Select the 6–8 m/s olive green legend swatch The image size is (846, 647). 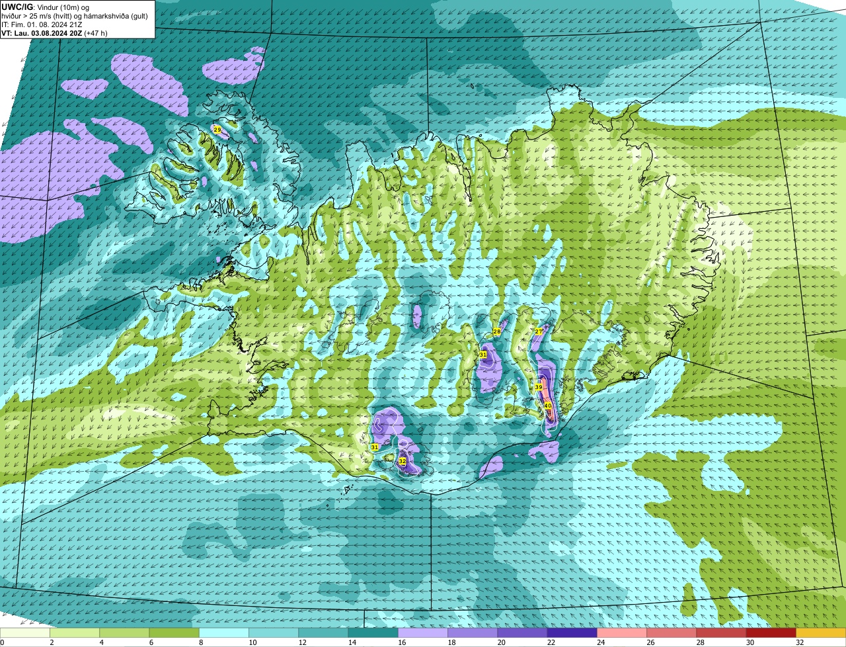[x=174, y=633]
